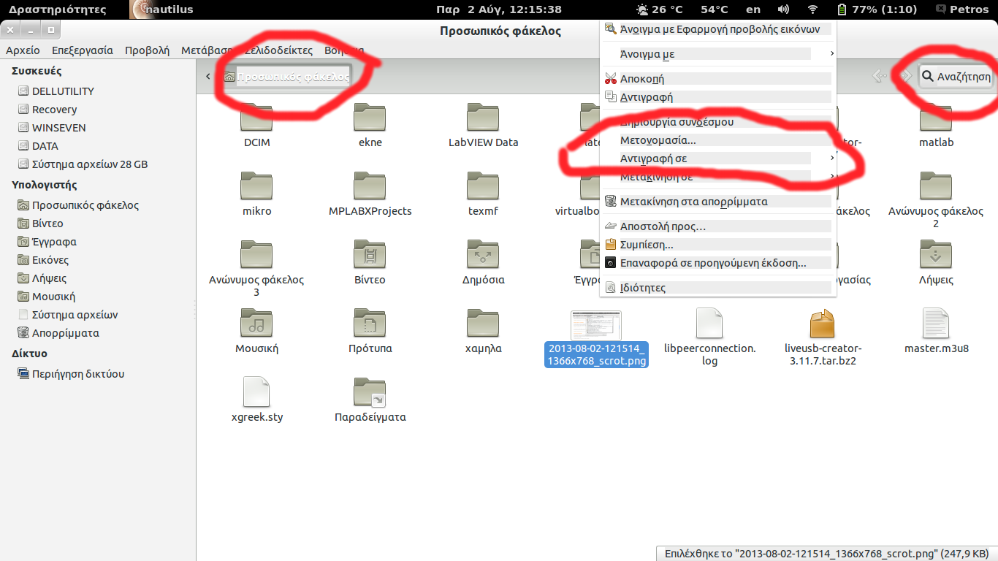Click the battery indicator icon
The width and height of the screenshot is (998, 561).
tap(842, 9)
